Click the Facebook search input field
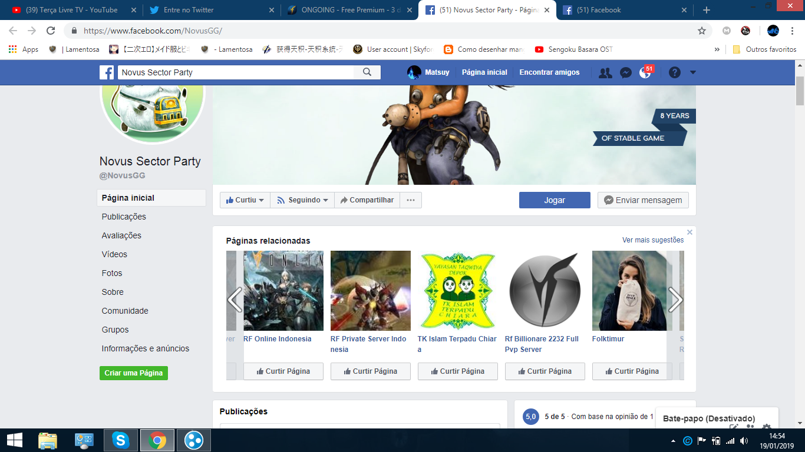The image size is (805, 452). coord(236,72)
